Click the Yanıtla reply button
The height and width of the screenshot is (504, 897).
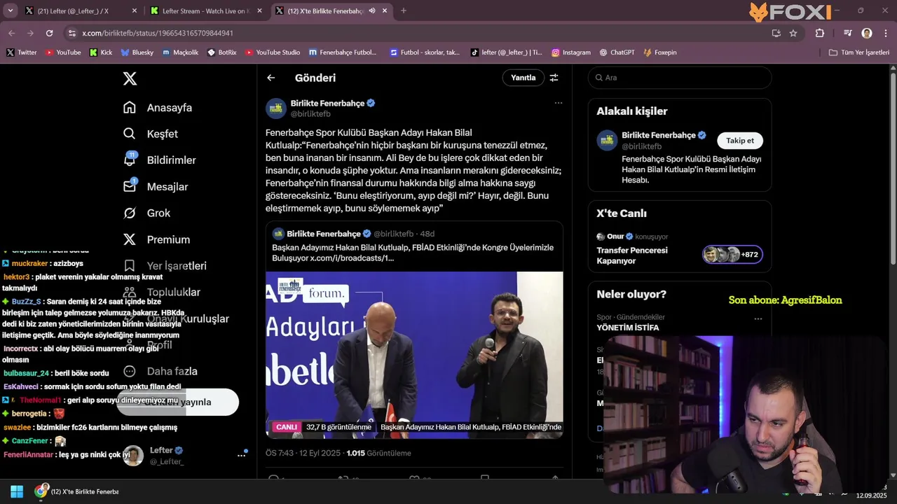[x=523, y=78]
